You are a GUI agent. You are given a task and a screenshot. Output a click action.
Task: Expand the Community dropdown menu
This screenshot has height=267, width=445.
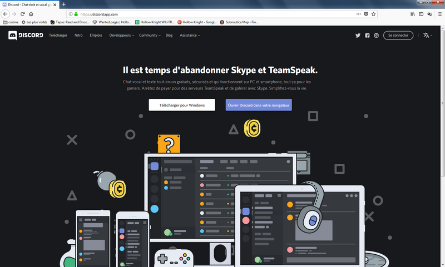(150, 36)
